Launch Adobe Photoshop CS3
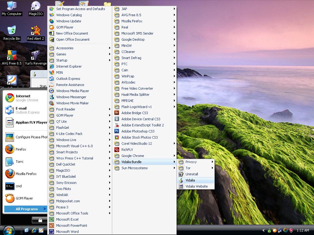 click(x=144, y=131)
